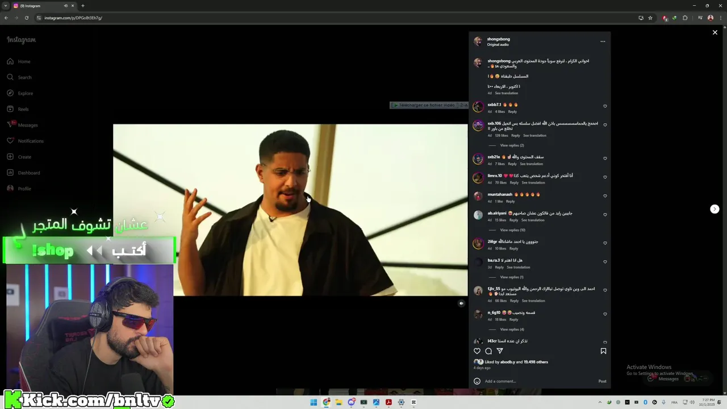Open shongxbong profile from post header
This screenshot has height=409, width=727.
click(498, 39)
